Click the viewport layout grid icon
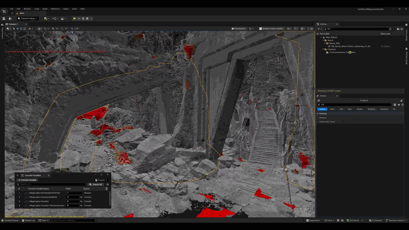409x230 pixels. (x=312, y=29)
